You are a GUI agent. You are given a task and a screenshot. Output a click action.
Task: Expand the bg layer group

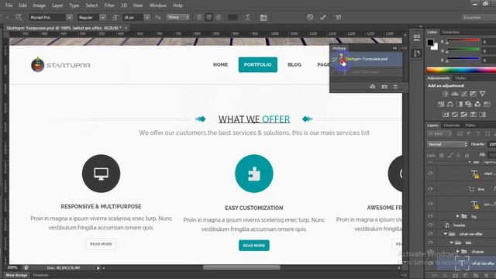pyautogui.click(x=457, y=216)
